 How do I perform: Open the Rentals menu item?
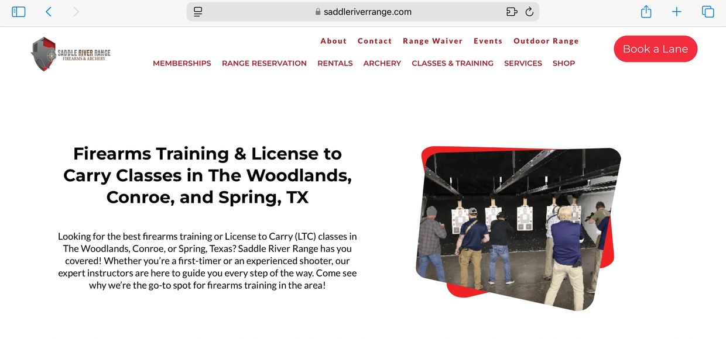tap(335, 63)
